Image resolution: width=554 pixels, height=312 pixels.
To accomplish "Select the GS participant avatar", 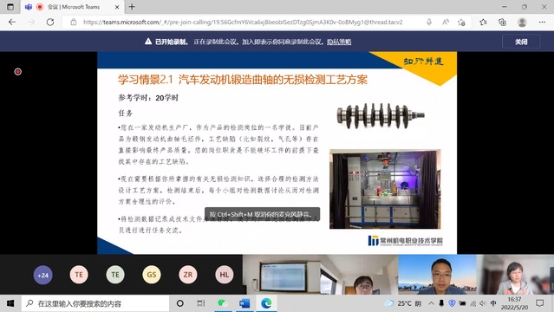I will click(x=152, y=275).
